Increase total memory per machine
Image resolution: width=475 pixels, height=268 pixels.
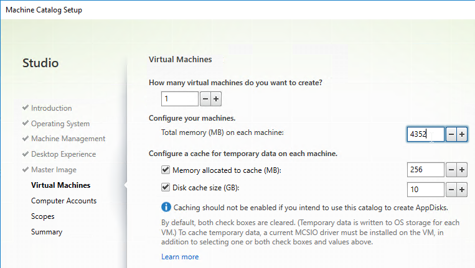click(x=462, y=134)
